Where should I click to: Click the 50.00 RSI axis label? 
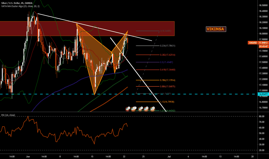[261, 133]
